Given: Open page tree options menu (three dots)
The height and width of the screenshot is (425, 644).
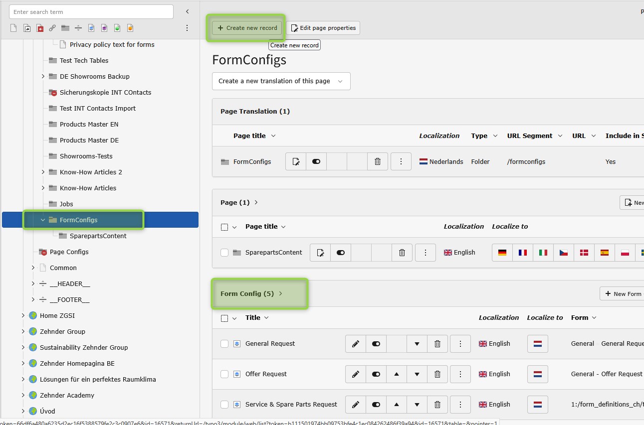Looking at the screenshot, I should click(x=187, y=28).
